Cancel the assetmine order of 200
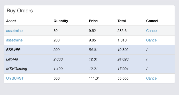This screenshot has width=179, height=95. tap(152, 40)
